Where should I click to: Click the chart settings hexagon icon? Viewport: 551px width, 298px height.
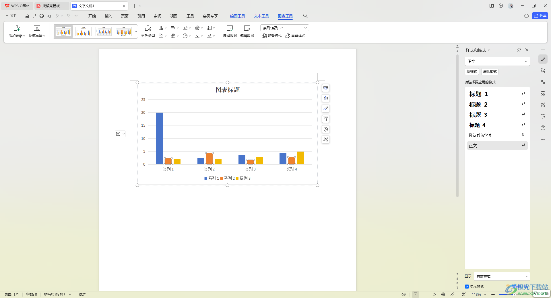(326, 129)
